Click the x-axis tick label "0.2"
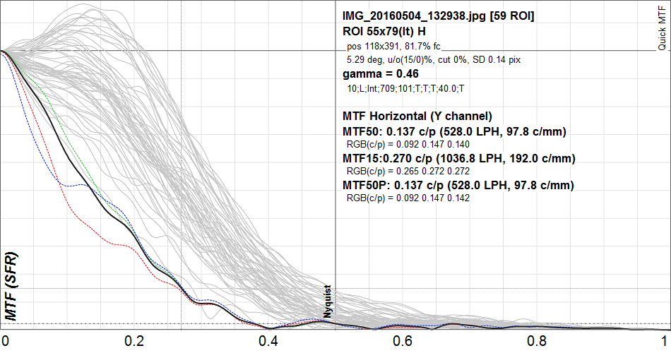This screenshot has width=671, height=353. click(x=134, y=341)
